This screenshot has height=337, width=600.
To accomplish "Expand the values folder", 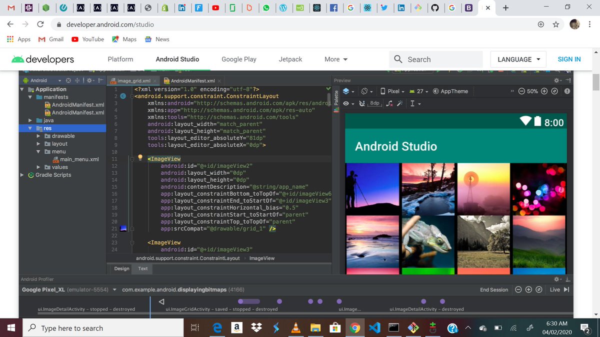I will (x=39, y=167).
